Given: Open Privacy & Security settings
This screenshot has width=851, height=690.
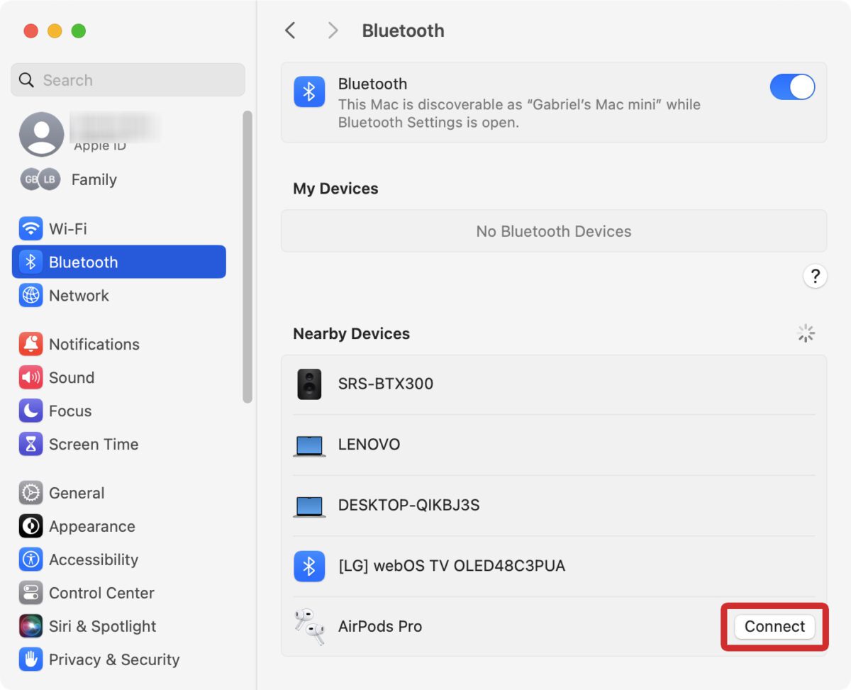Looking at the screenshot, I should click(99, 660).
